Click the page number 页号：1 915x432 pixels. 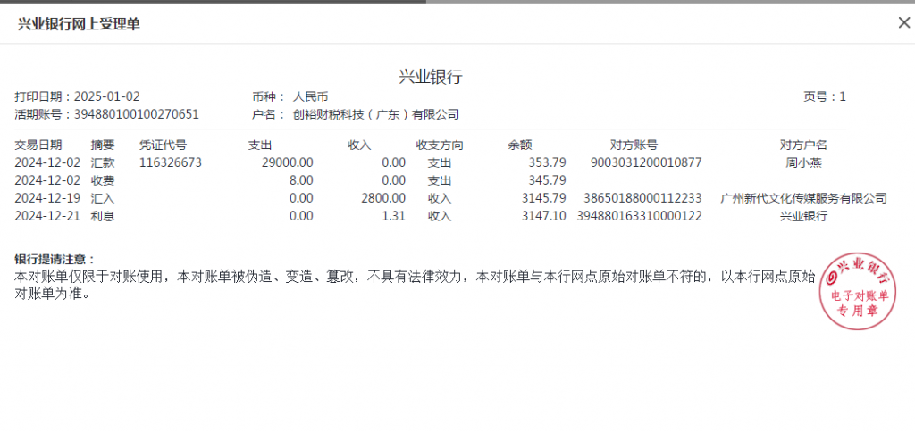point(825,96)
